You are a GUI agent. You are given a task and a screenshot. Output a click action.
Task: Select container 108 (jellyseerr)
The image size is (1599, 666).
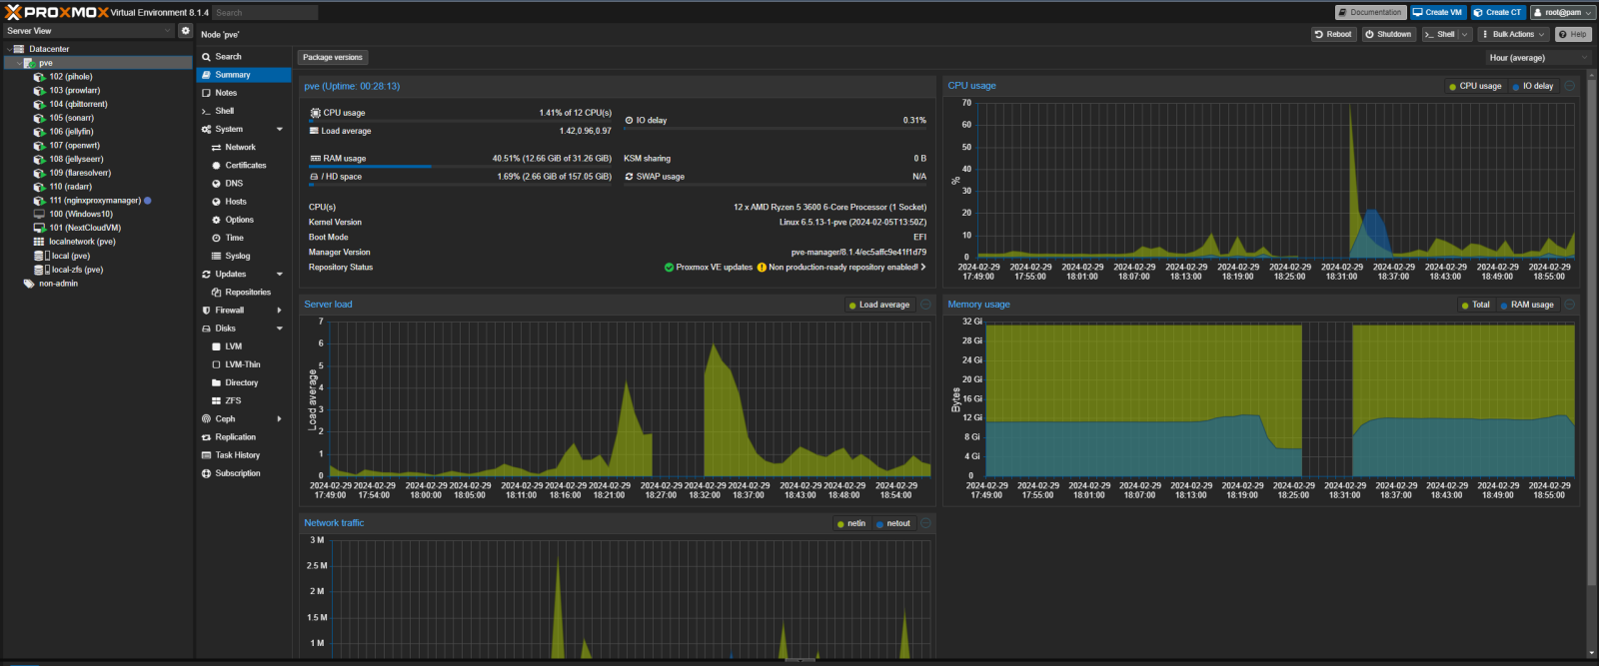77,159
